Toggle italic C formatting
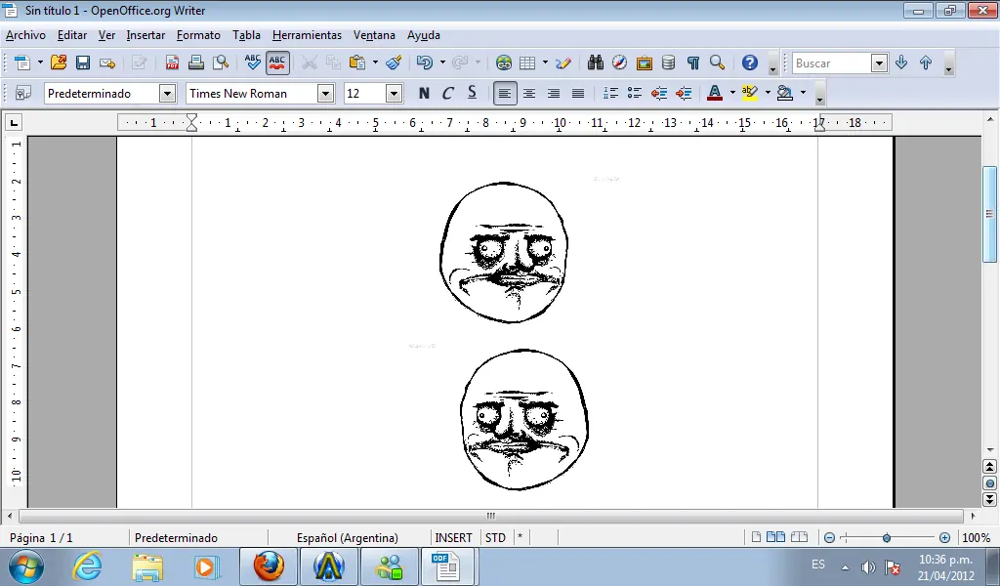Screen dimensions: 1000x586 447,93
